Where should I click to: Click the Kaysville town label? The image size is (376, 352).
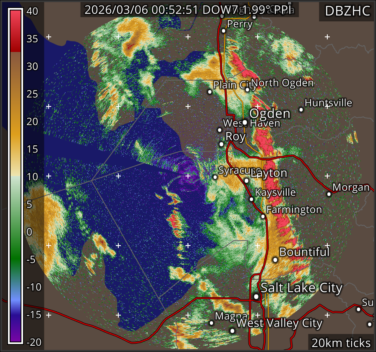tap(275, 192)
